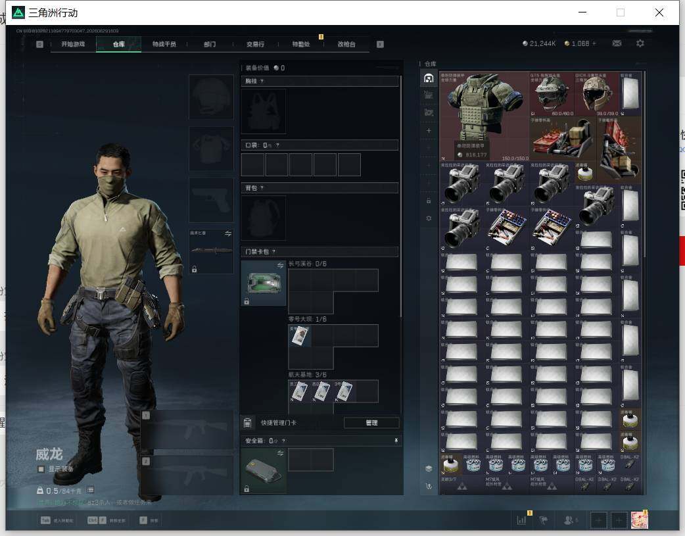The image size is (685, 536).
Task: Add currency via plus next to 1,068
Action: pyautogui.click(x=594, y=43)
